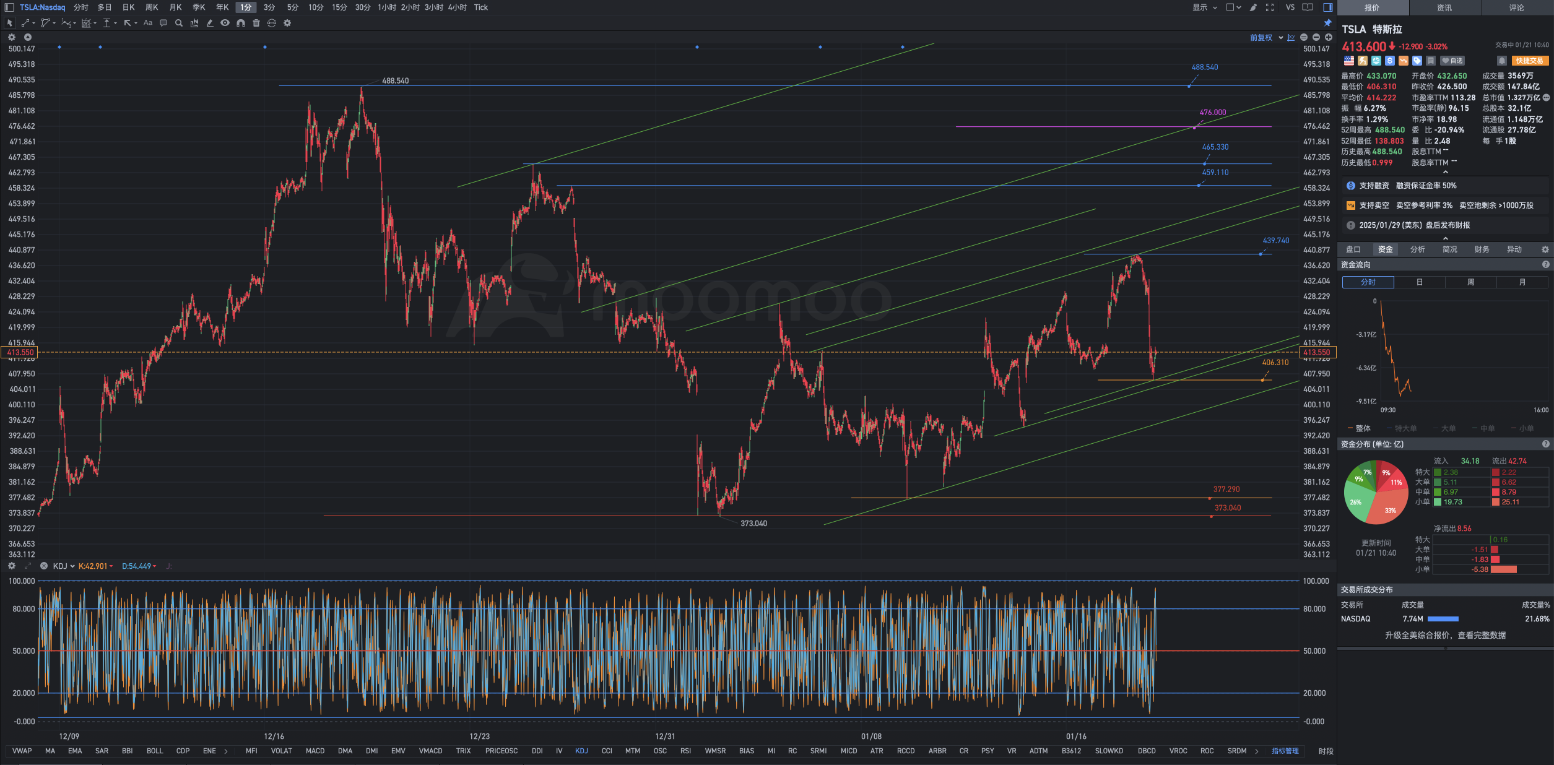Switch to 1小时 timeframe
1554x765 pixels.
(x=387, y=7)
